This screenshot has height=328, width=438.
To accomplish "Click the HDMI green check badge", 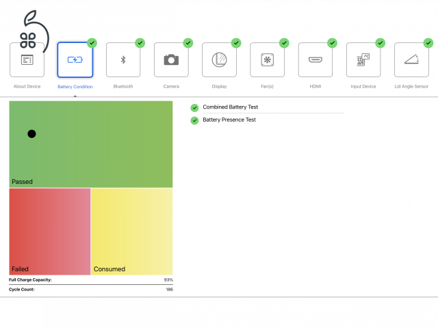I will tap(332, 43).
